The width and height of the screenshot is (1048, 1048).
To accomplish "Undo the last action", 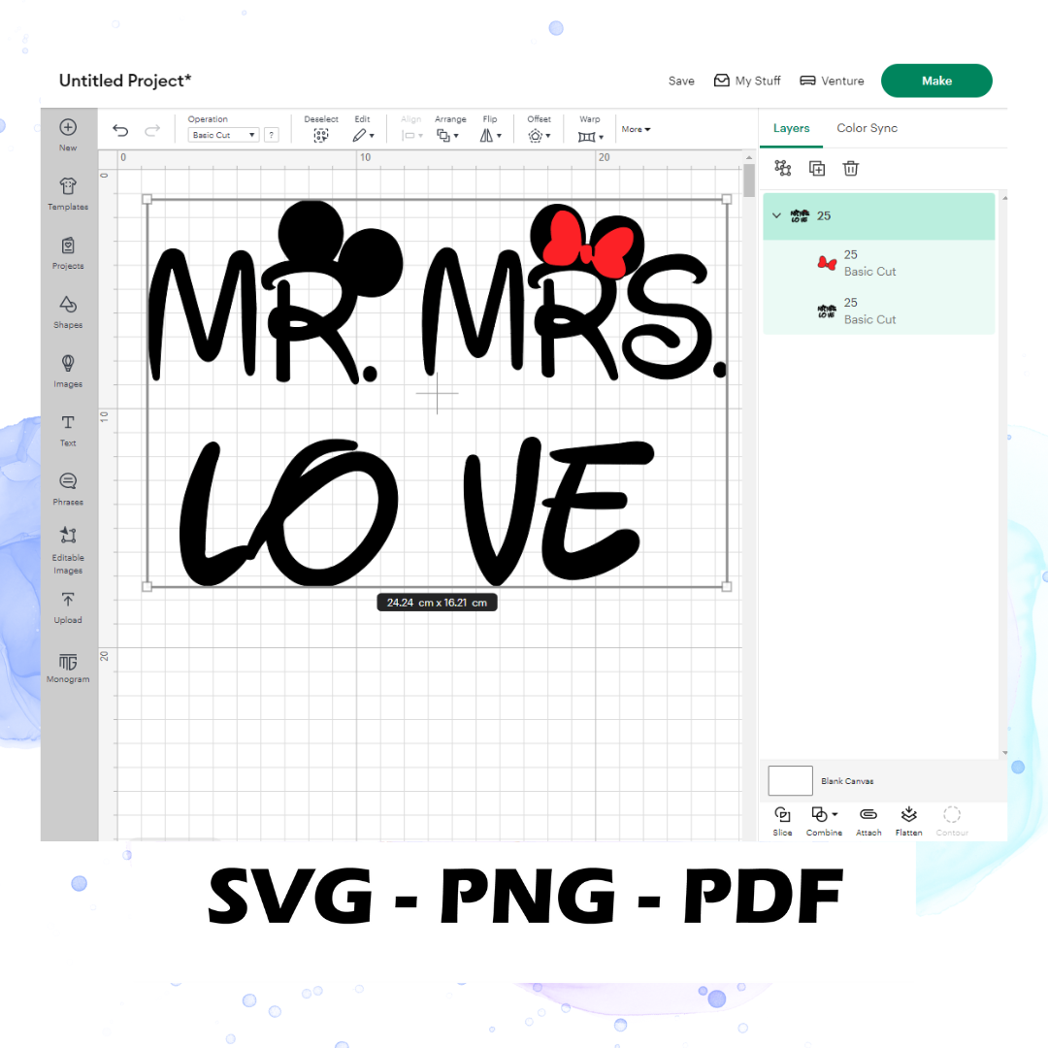I will pyautogui.click(x=120, y=130).
